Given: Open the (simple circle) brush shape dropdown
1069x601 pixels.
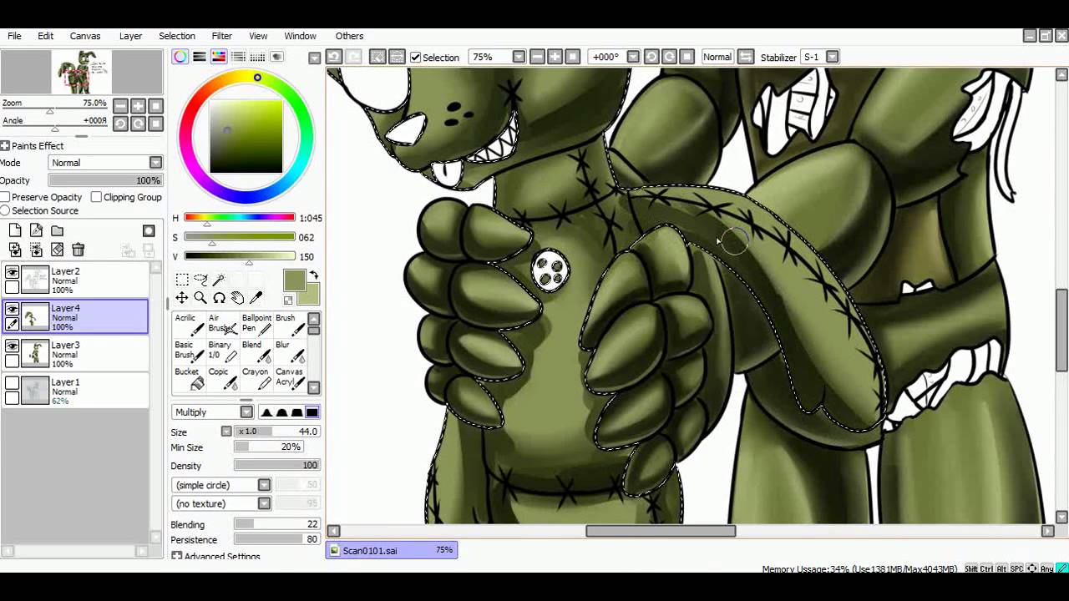Looking at the screenshot, I should tap(221, 485).
